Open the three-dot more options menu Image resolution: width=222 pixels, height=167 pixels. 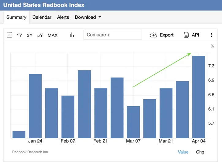click(211, 35)
